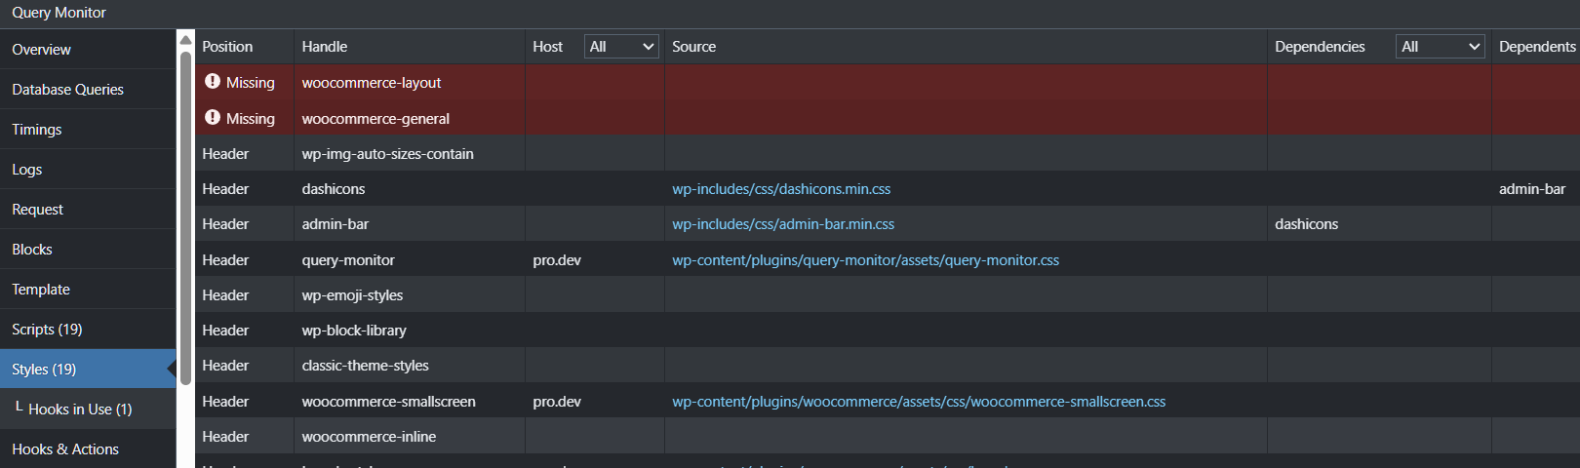Open admin-bar.min.css source link
Image resolution: width=1580 pixels, height=468 pixels.
click(783, 224)
